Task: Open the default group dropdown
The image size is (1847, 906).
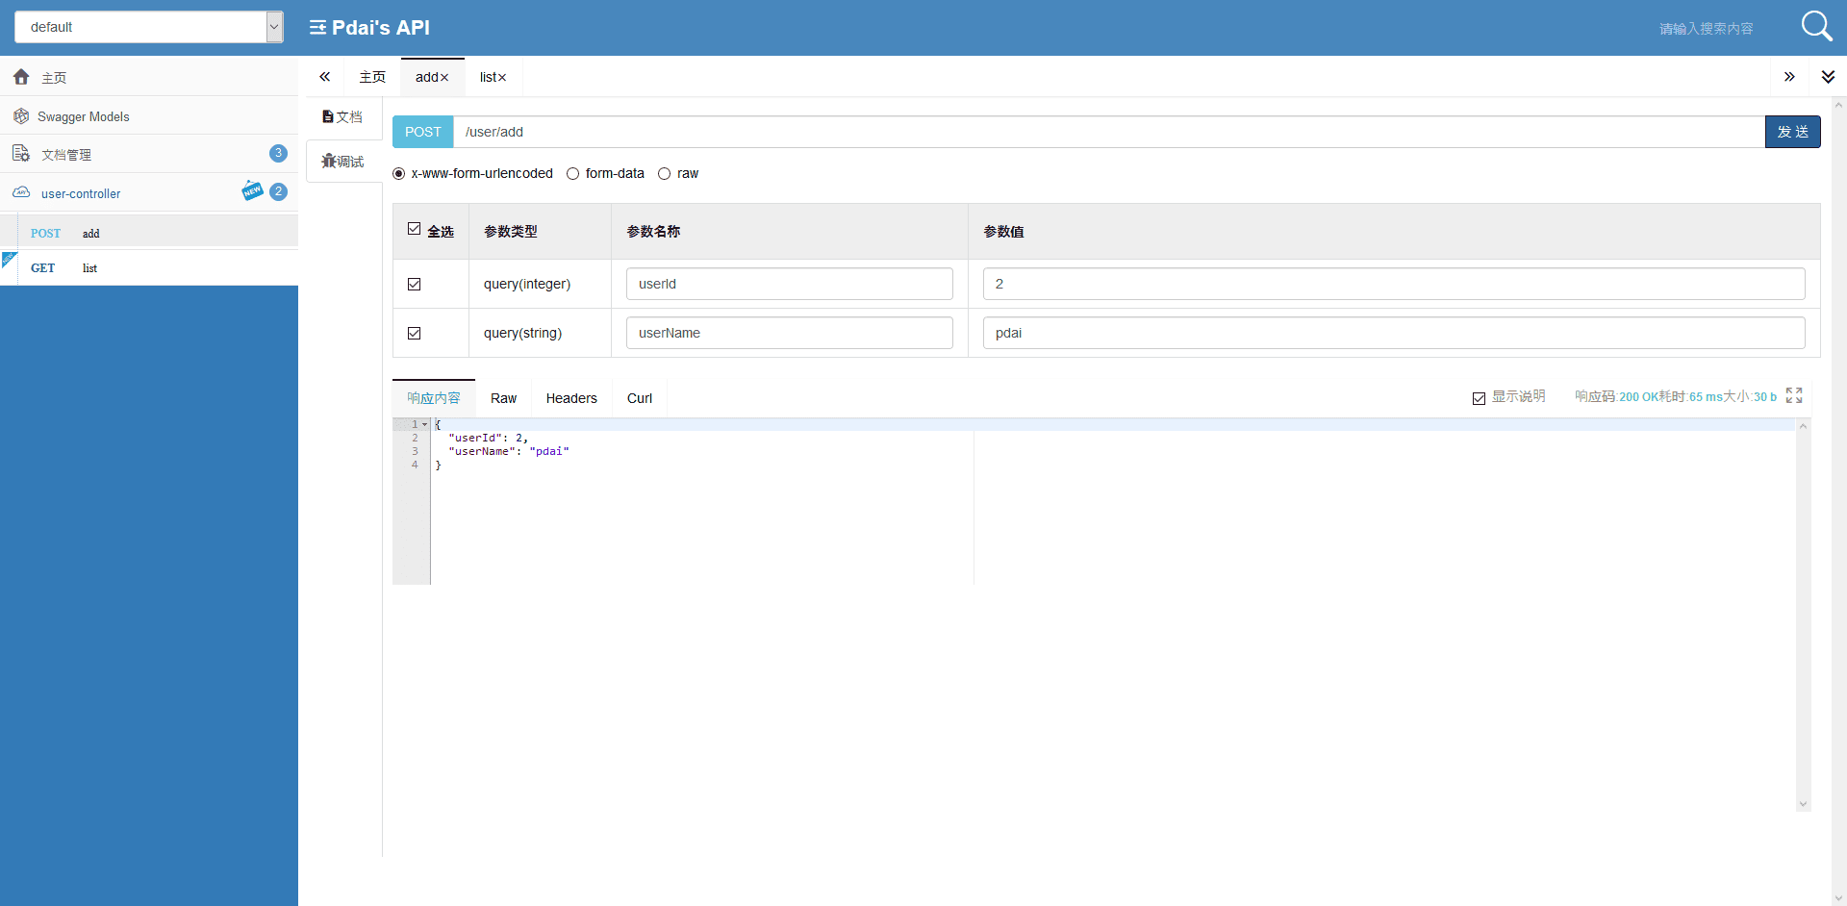Action: point(149,27)
